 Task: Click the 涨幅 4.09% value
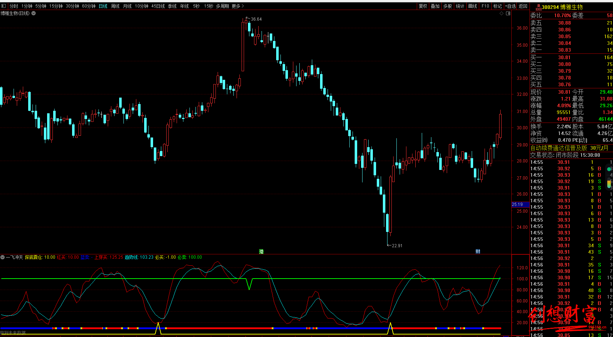564,105
